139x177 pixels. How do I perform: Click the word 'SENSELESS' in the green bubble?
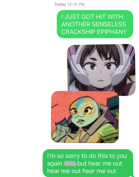[109, 24]
